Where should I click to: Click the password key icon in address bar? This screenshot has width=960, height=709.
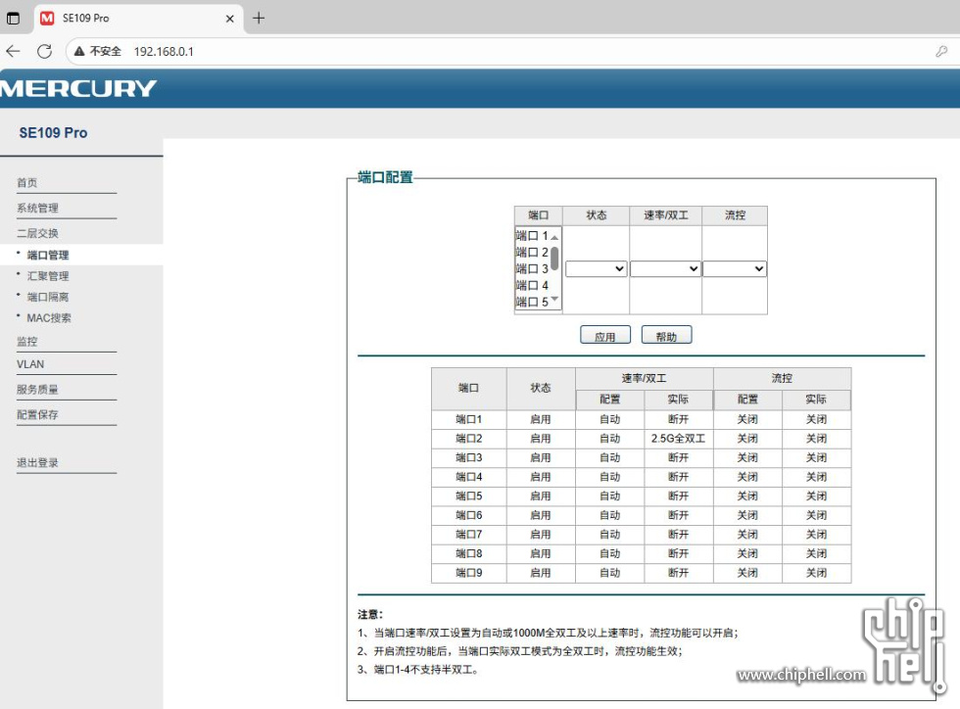pos(941,51)
